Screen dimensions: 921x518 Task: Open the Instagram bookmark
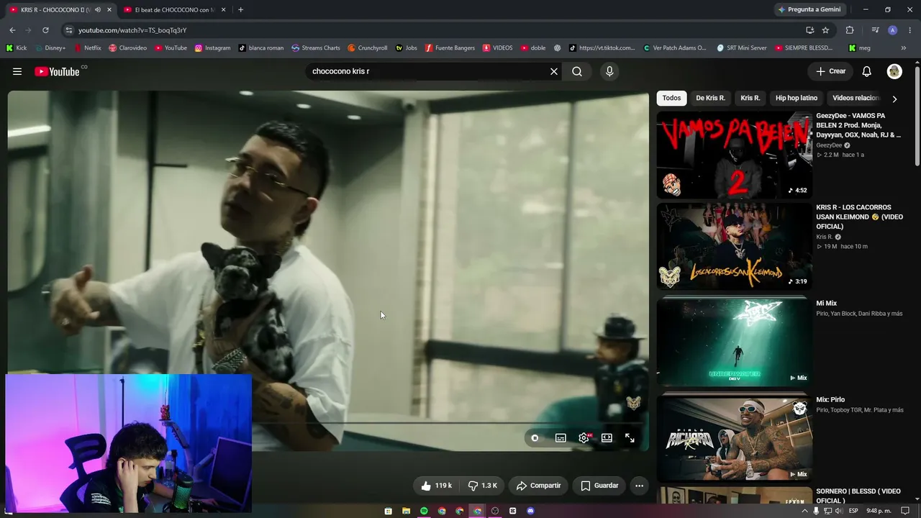point(212,48)
